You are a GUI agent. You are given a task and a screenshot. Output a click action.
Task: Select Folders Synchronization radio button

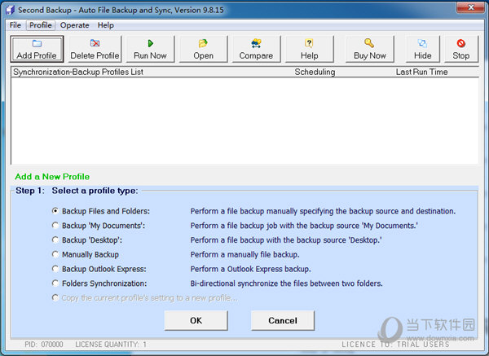coord(99,283)
